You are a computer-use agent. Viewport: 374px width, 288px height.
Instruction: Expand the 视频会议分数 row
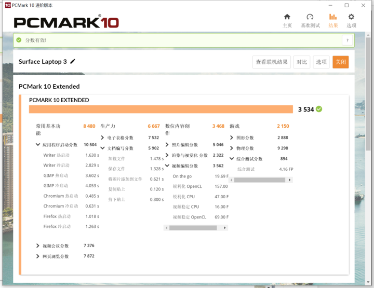pos(38,245)
